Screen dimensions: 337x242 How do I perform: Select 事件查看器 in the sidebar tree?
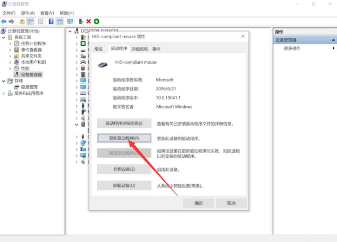coord(31,50)
